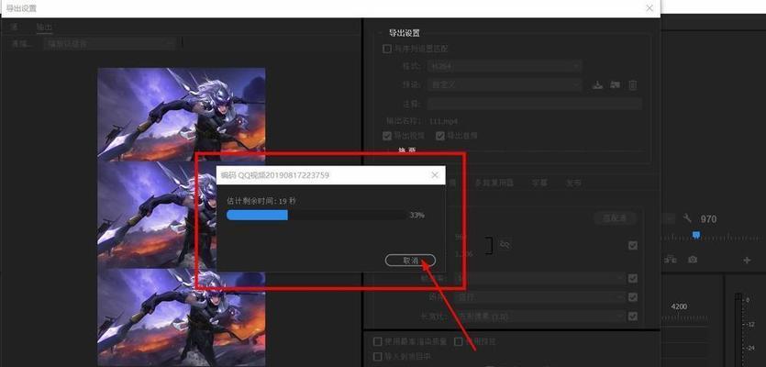Viewport: 766px width, 367px height.
Task: Switch to the 输出 tab
Action: point(44,28)
